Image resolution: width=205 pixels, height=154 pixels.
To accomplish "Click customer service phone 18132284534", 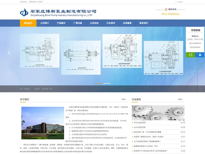I will tap(195, 47).
